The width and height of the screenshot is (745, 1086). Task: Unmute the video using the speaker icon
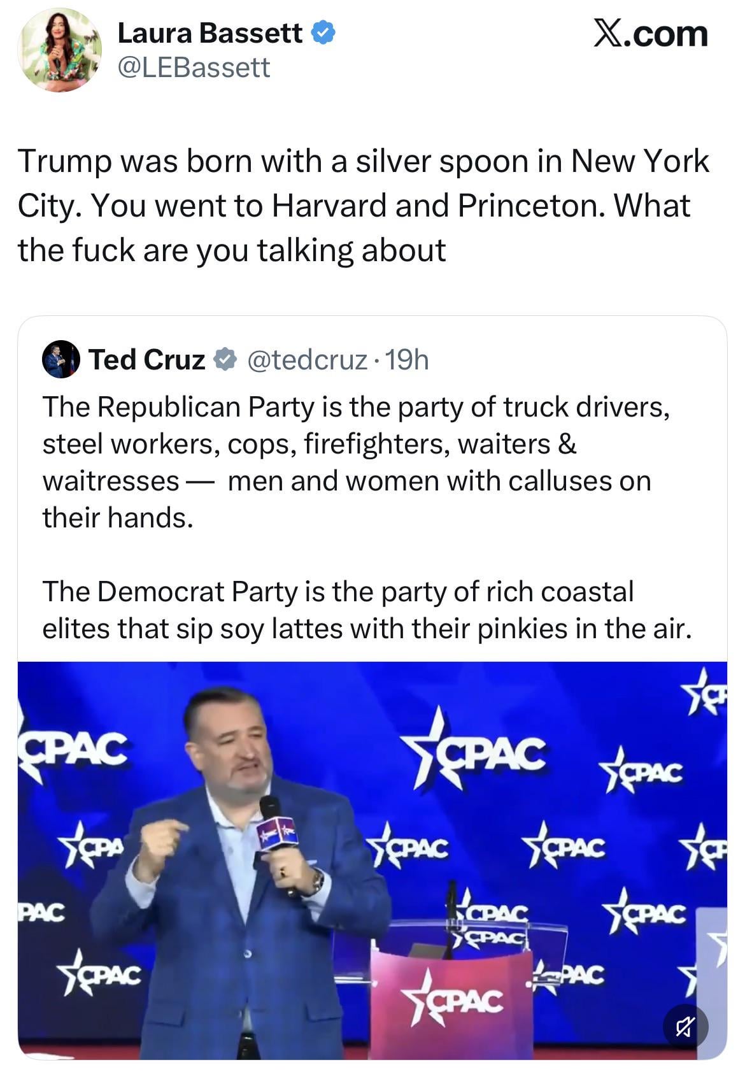point(685,1027)
